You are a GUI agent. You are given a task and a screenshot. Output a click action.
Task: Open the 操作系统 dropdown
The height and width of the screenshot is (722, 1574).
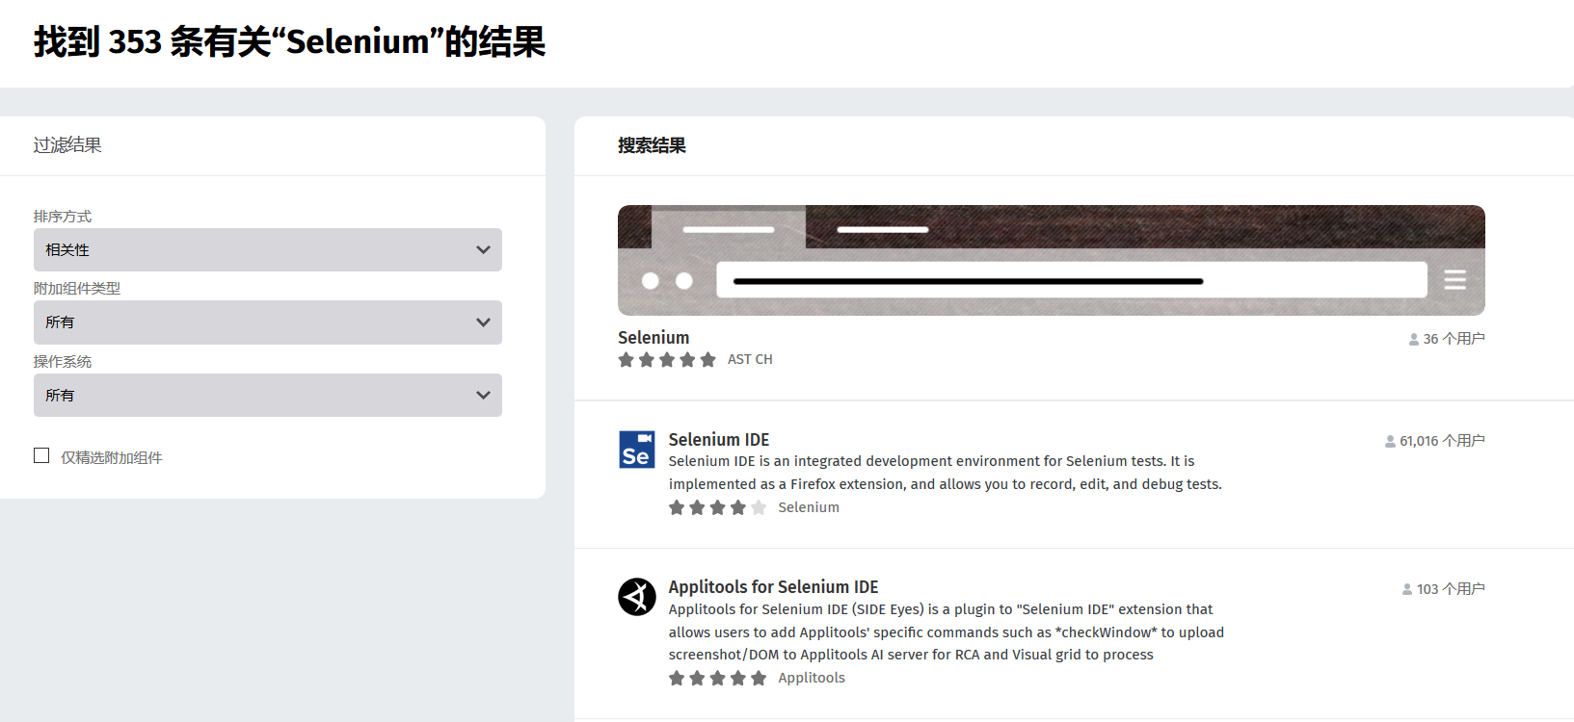(268, 395)
